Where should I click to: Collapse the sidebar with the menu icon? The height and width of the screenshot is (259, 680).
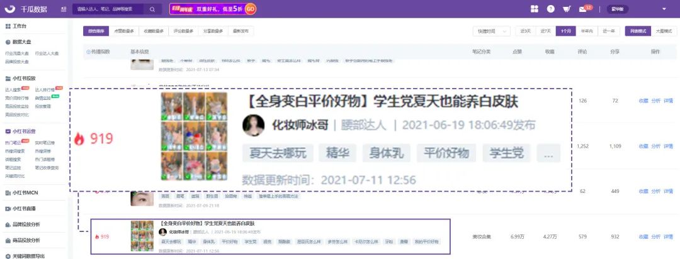[x=64, y=9]
